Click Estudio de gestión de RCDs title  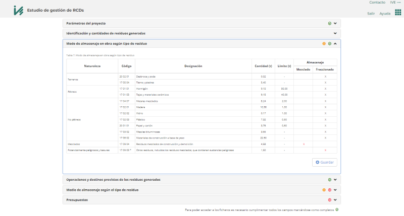point(56,10)
